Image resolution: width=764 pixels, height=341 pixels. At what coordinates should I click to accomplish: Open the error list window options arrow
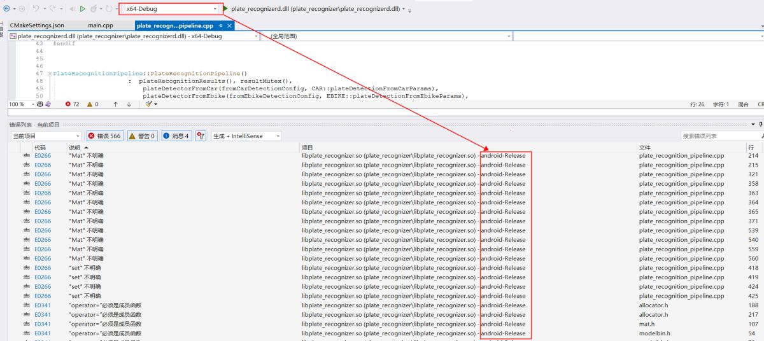pyautogui.click(x=753, y=125)
